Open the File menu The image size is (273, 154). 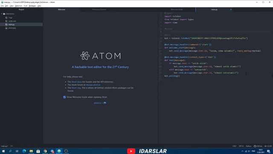pyautogui.click(x=2, y=6)
